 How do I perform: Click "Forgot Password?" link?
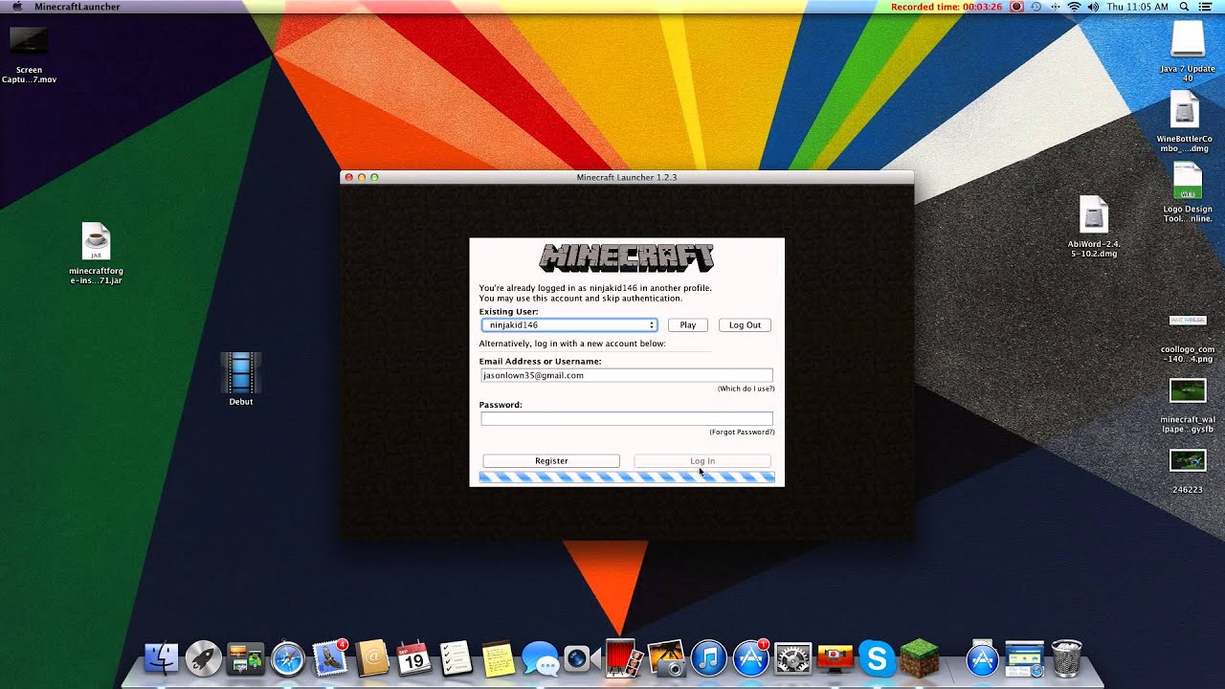coord(742,432)
